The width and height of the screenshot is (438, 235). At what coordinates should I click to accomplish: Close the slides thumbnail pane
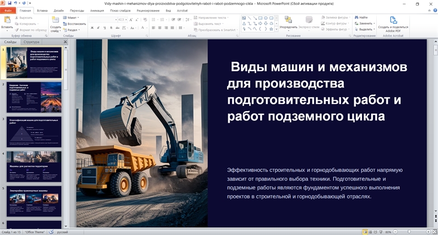coord(65,42)
